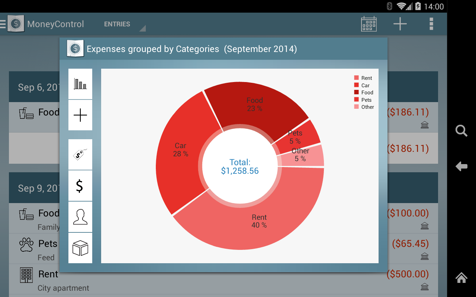Go back using the arrow icon
The image size is (476, 297).
[461, 166]
